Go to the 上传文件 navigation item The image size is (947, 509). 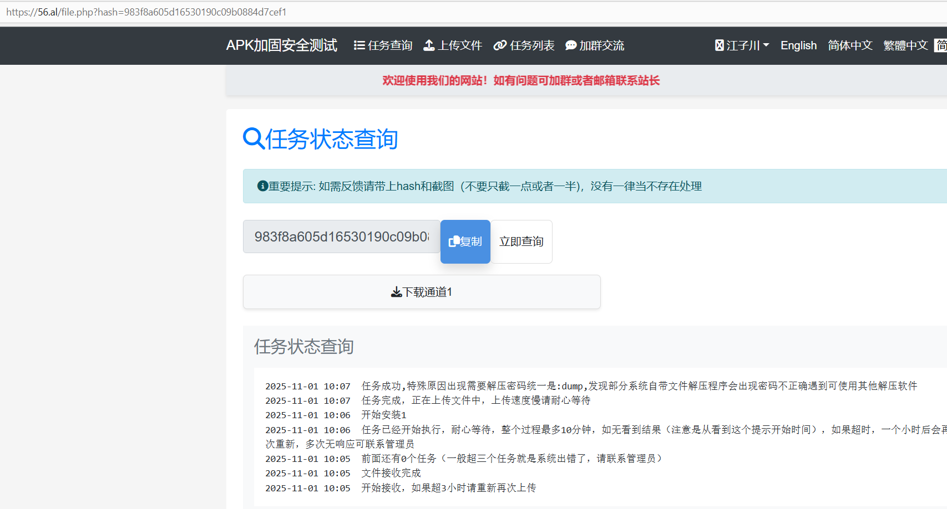tap(453, 45)
